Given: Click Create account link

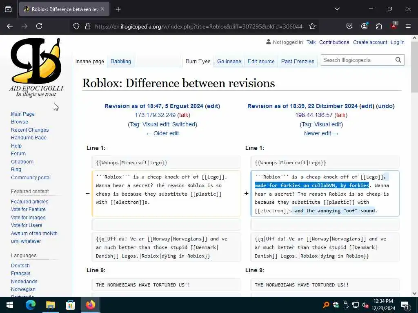Looking at the screenshot, I should [x=370, y=42].
